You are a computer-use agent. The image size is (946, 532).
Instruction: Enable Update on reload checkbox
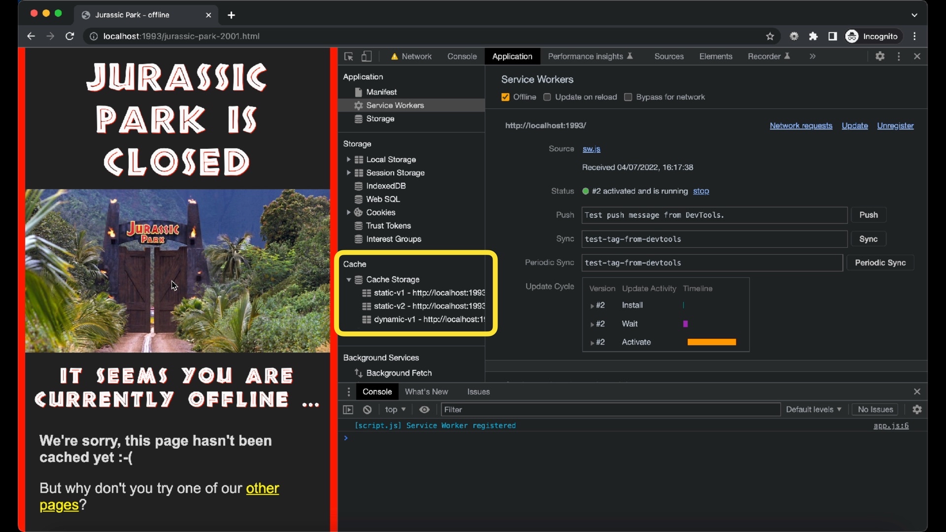[547, 97]
